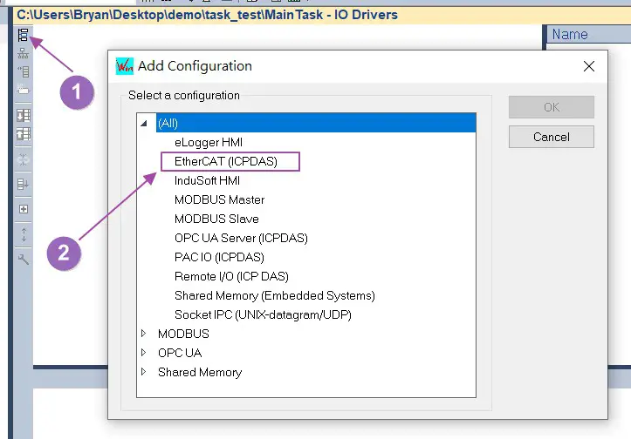Screen dimensions: 631x439
Task: Click the Main Task - IO Drivers title bar
Action: coord(320,15)
